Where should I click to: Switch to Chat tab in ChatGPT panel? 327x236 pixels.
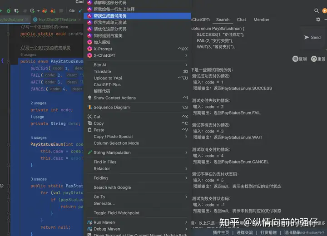[241, 20]
